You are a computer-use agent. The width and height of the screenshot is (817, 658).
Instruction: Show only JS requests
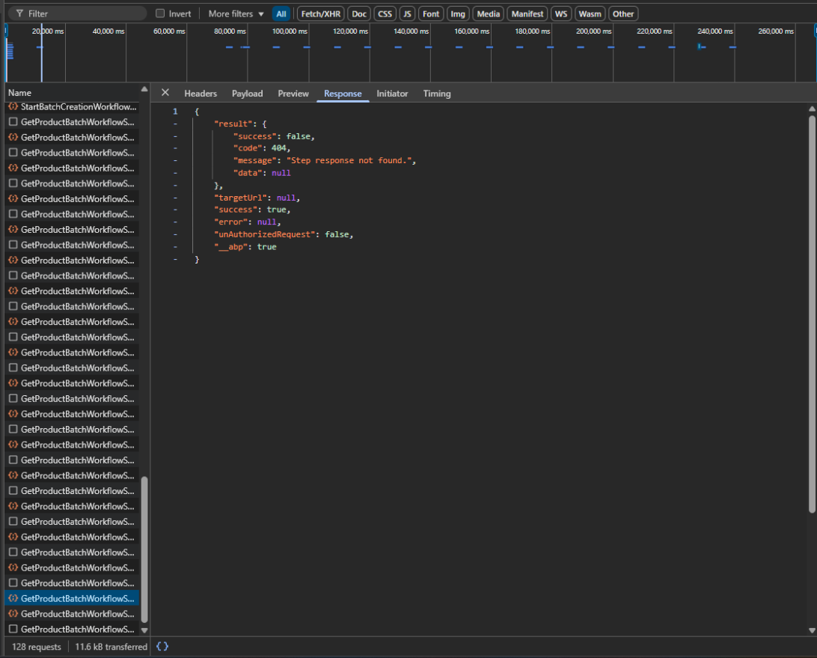point(408,14)
